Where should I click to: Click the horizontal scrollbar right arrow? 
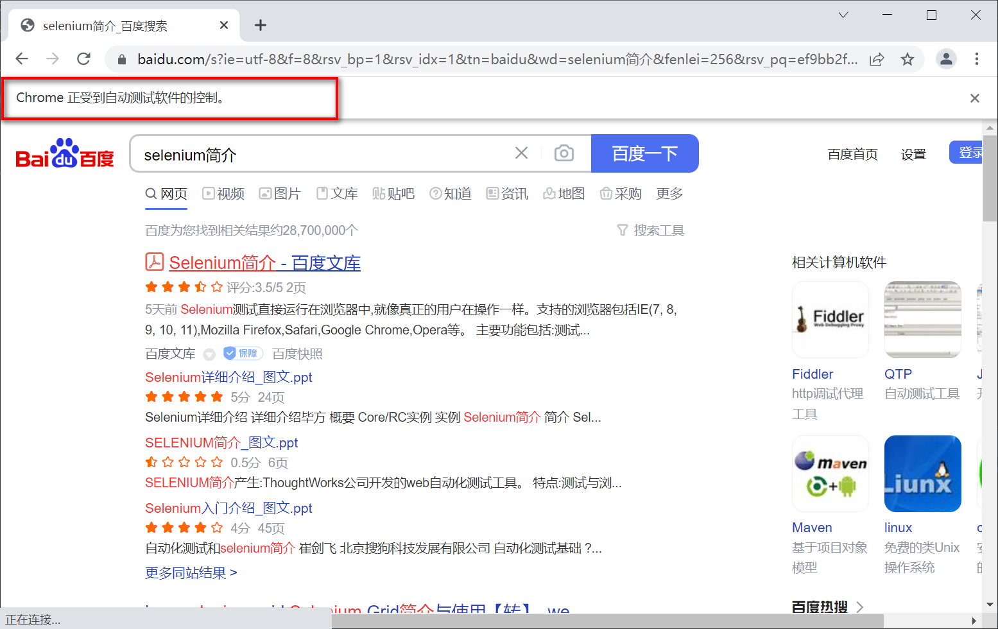tap(974, 621)
